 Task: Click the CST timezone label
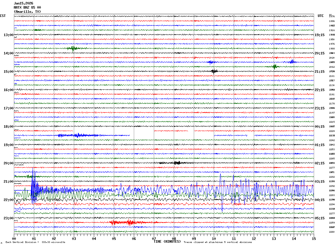click(3, 16)
